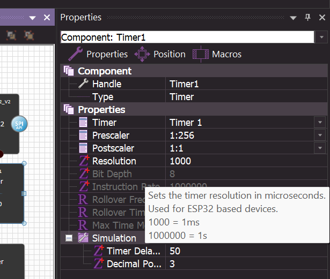Click the Properties panel title
Image resolution: width=330 pixels, height=279 pixels.
point(81,18)
